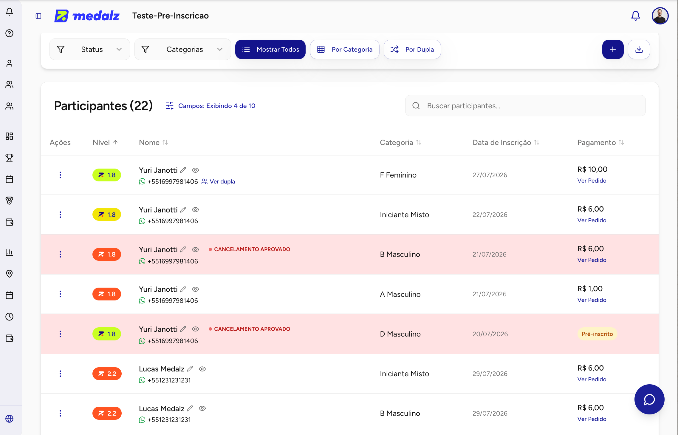Image resolution: width=678 pixels, height=435 pixels.
Task: Switch to the Por Categoria view
Action: tap(345, 49)
